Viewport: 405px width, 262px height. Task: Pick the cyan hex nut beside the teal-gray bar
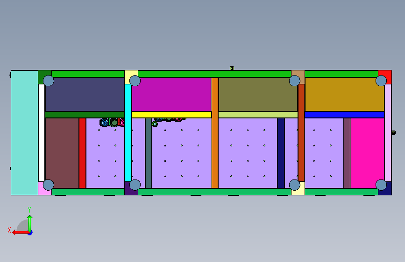point(155,124)
